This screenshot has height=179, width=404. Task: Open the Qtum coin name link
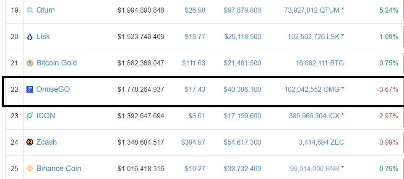point(46,10)
